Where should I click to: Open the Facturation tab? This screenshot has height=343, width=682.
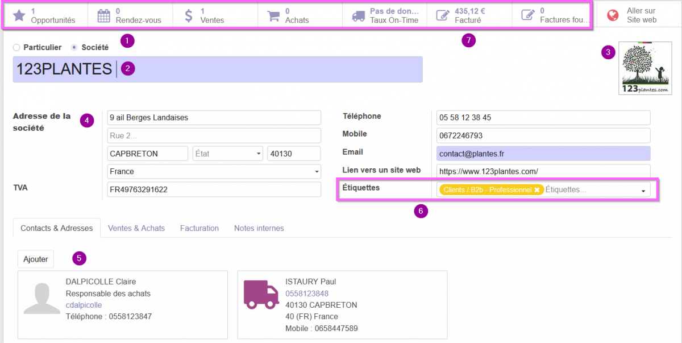199,228
